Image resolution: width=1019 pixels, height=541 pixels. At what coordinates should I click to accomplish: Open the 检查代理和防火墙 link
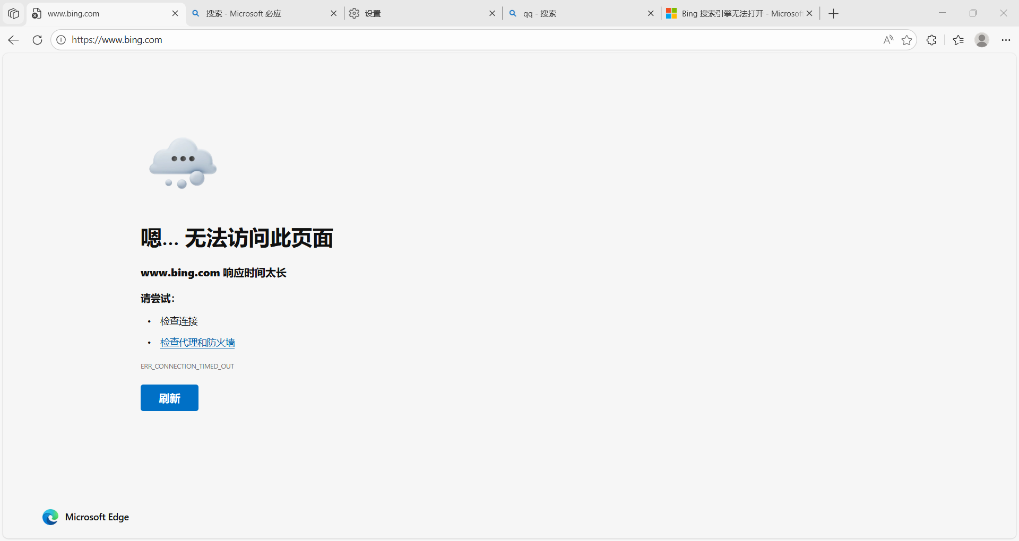point(197,343)
